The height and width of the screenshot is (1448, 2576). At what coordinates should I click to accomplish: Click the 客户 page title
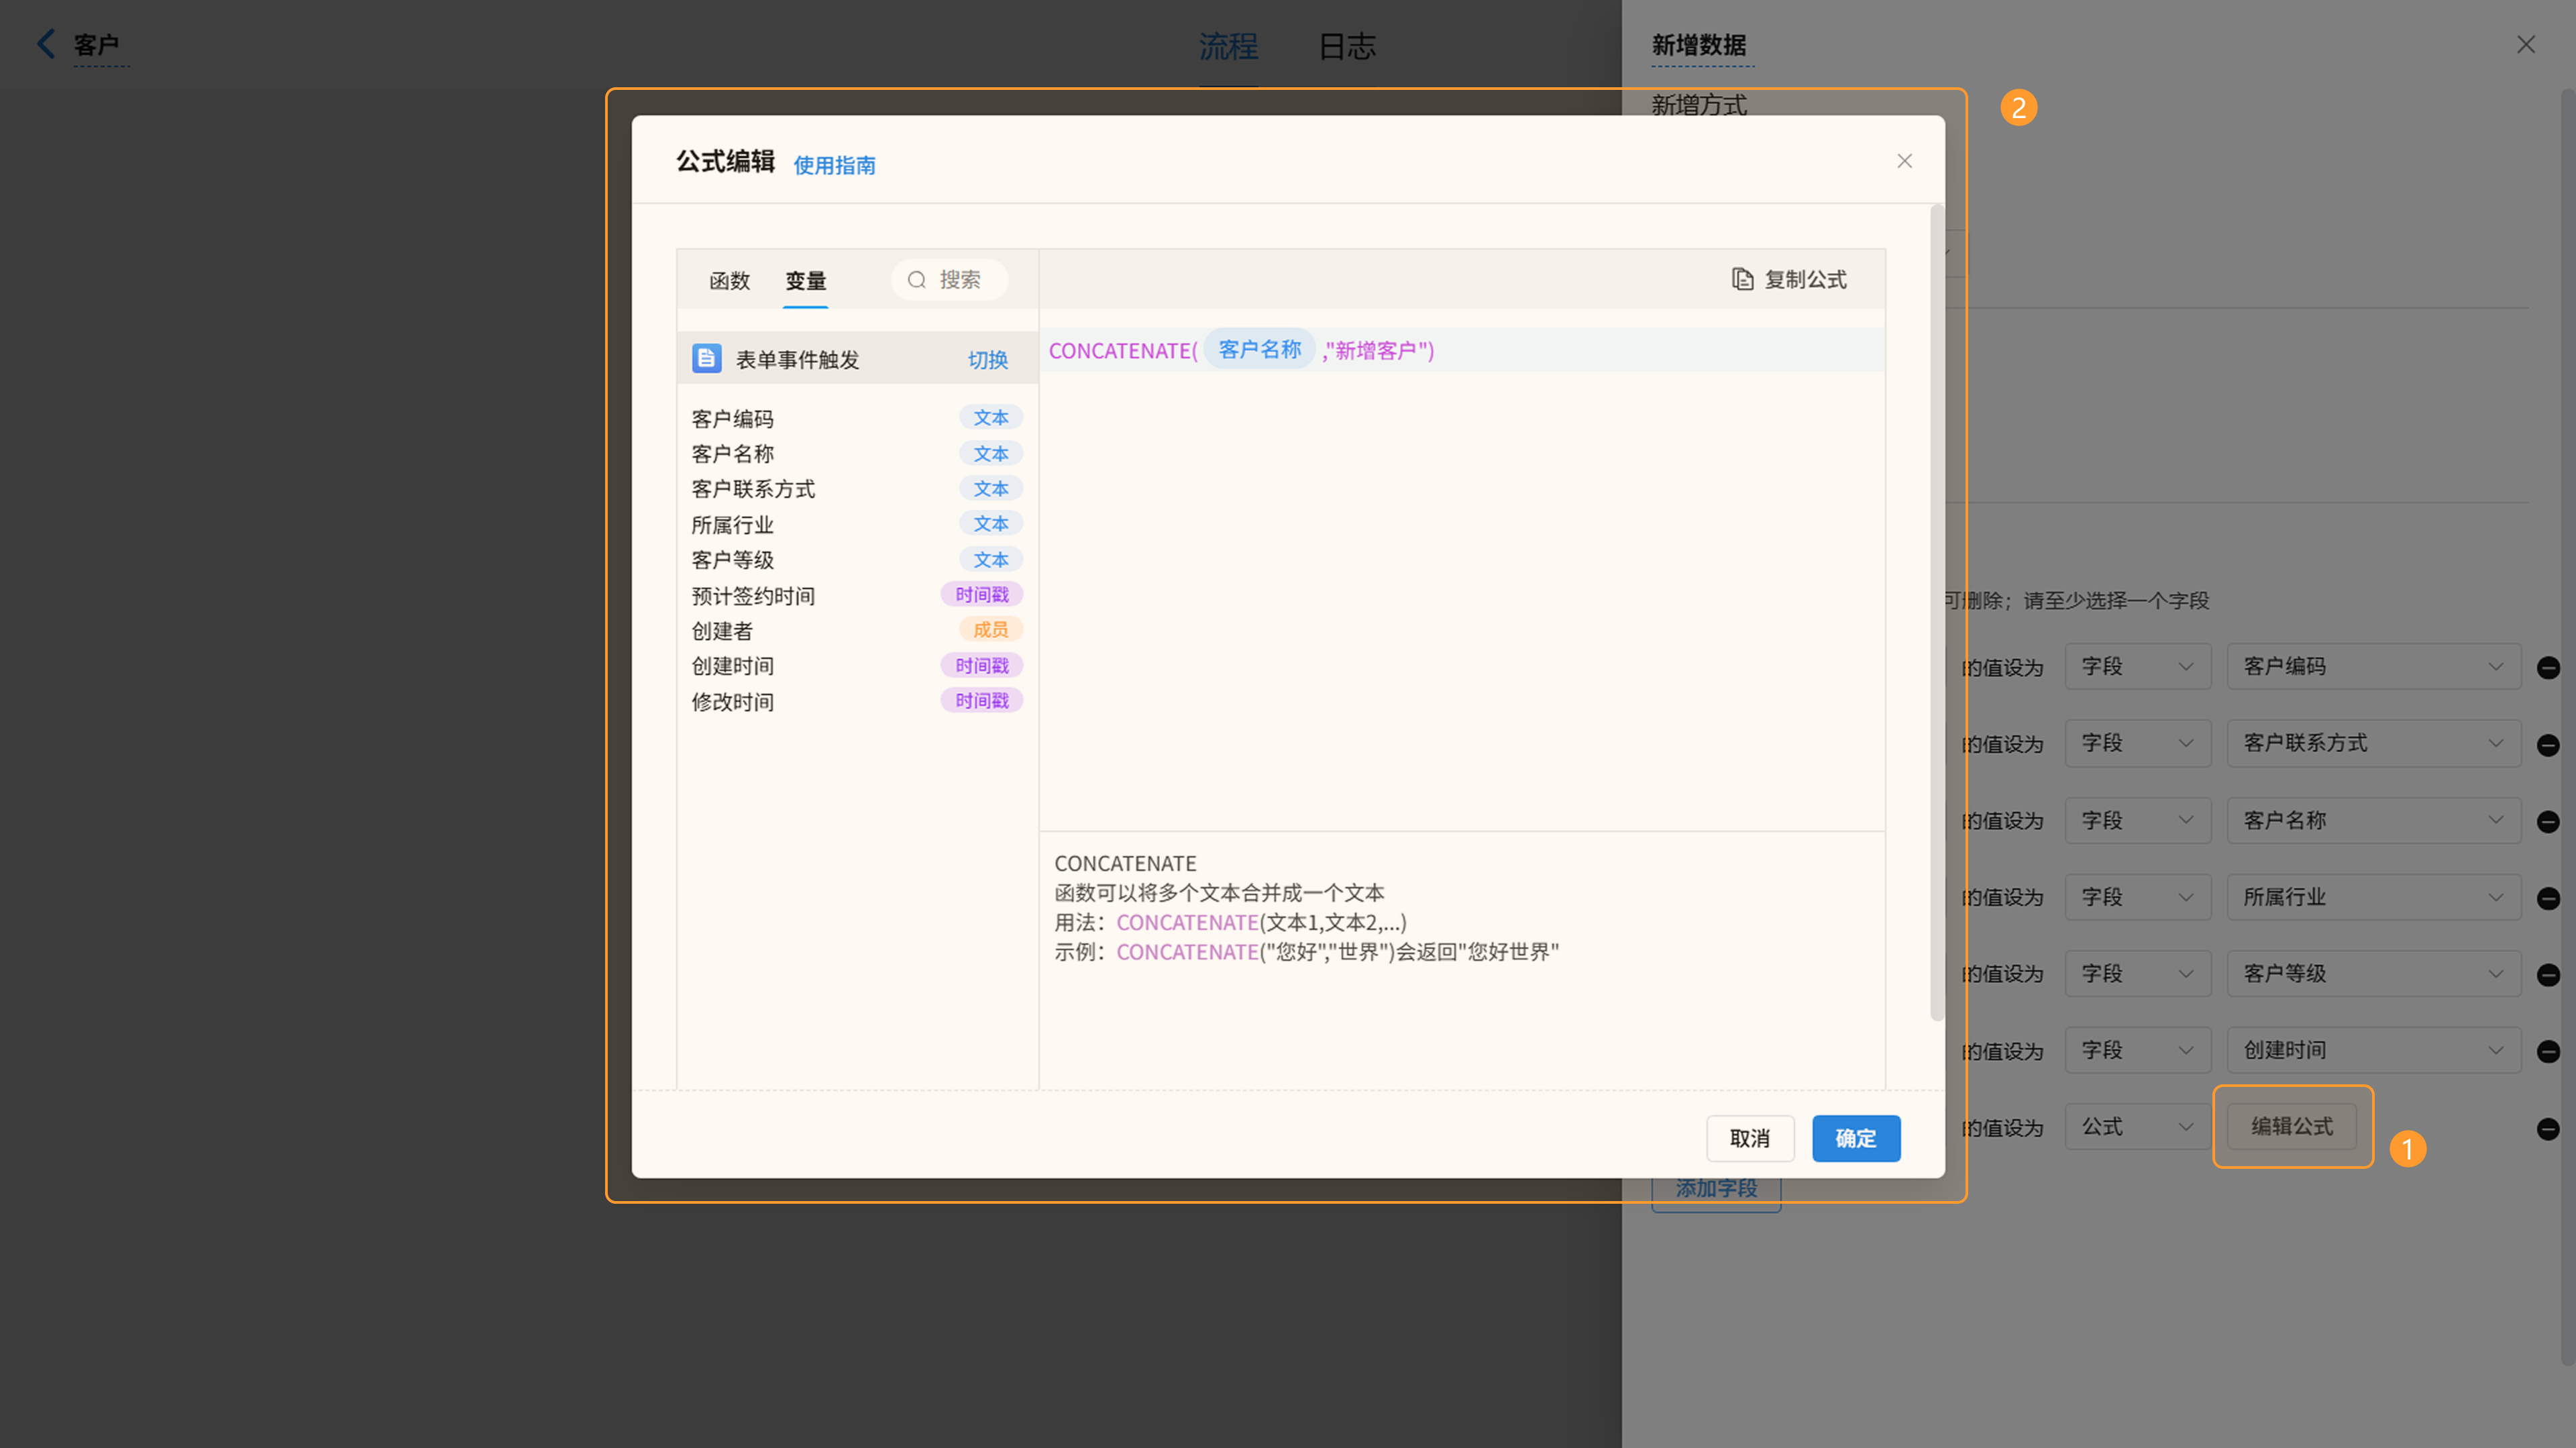pos(96,45)
